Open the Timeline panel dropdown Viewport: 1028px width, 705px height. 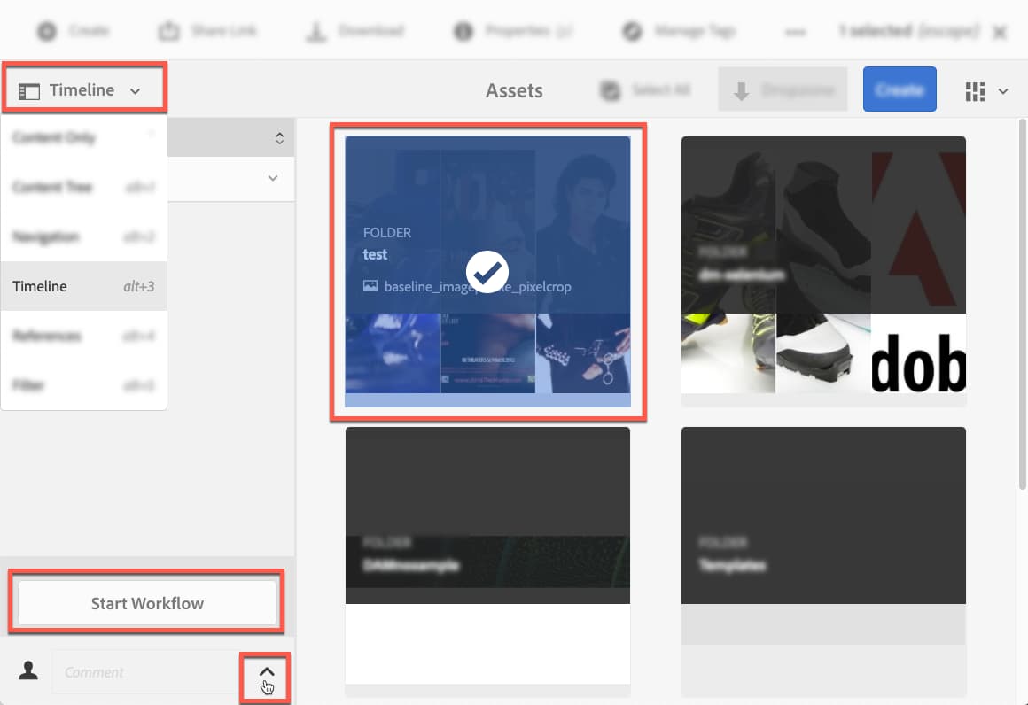click(84, 89)
